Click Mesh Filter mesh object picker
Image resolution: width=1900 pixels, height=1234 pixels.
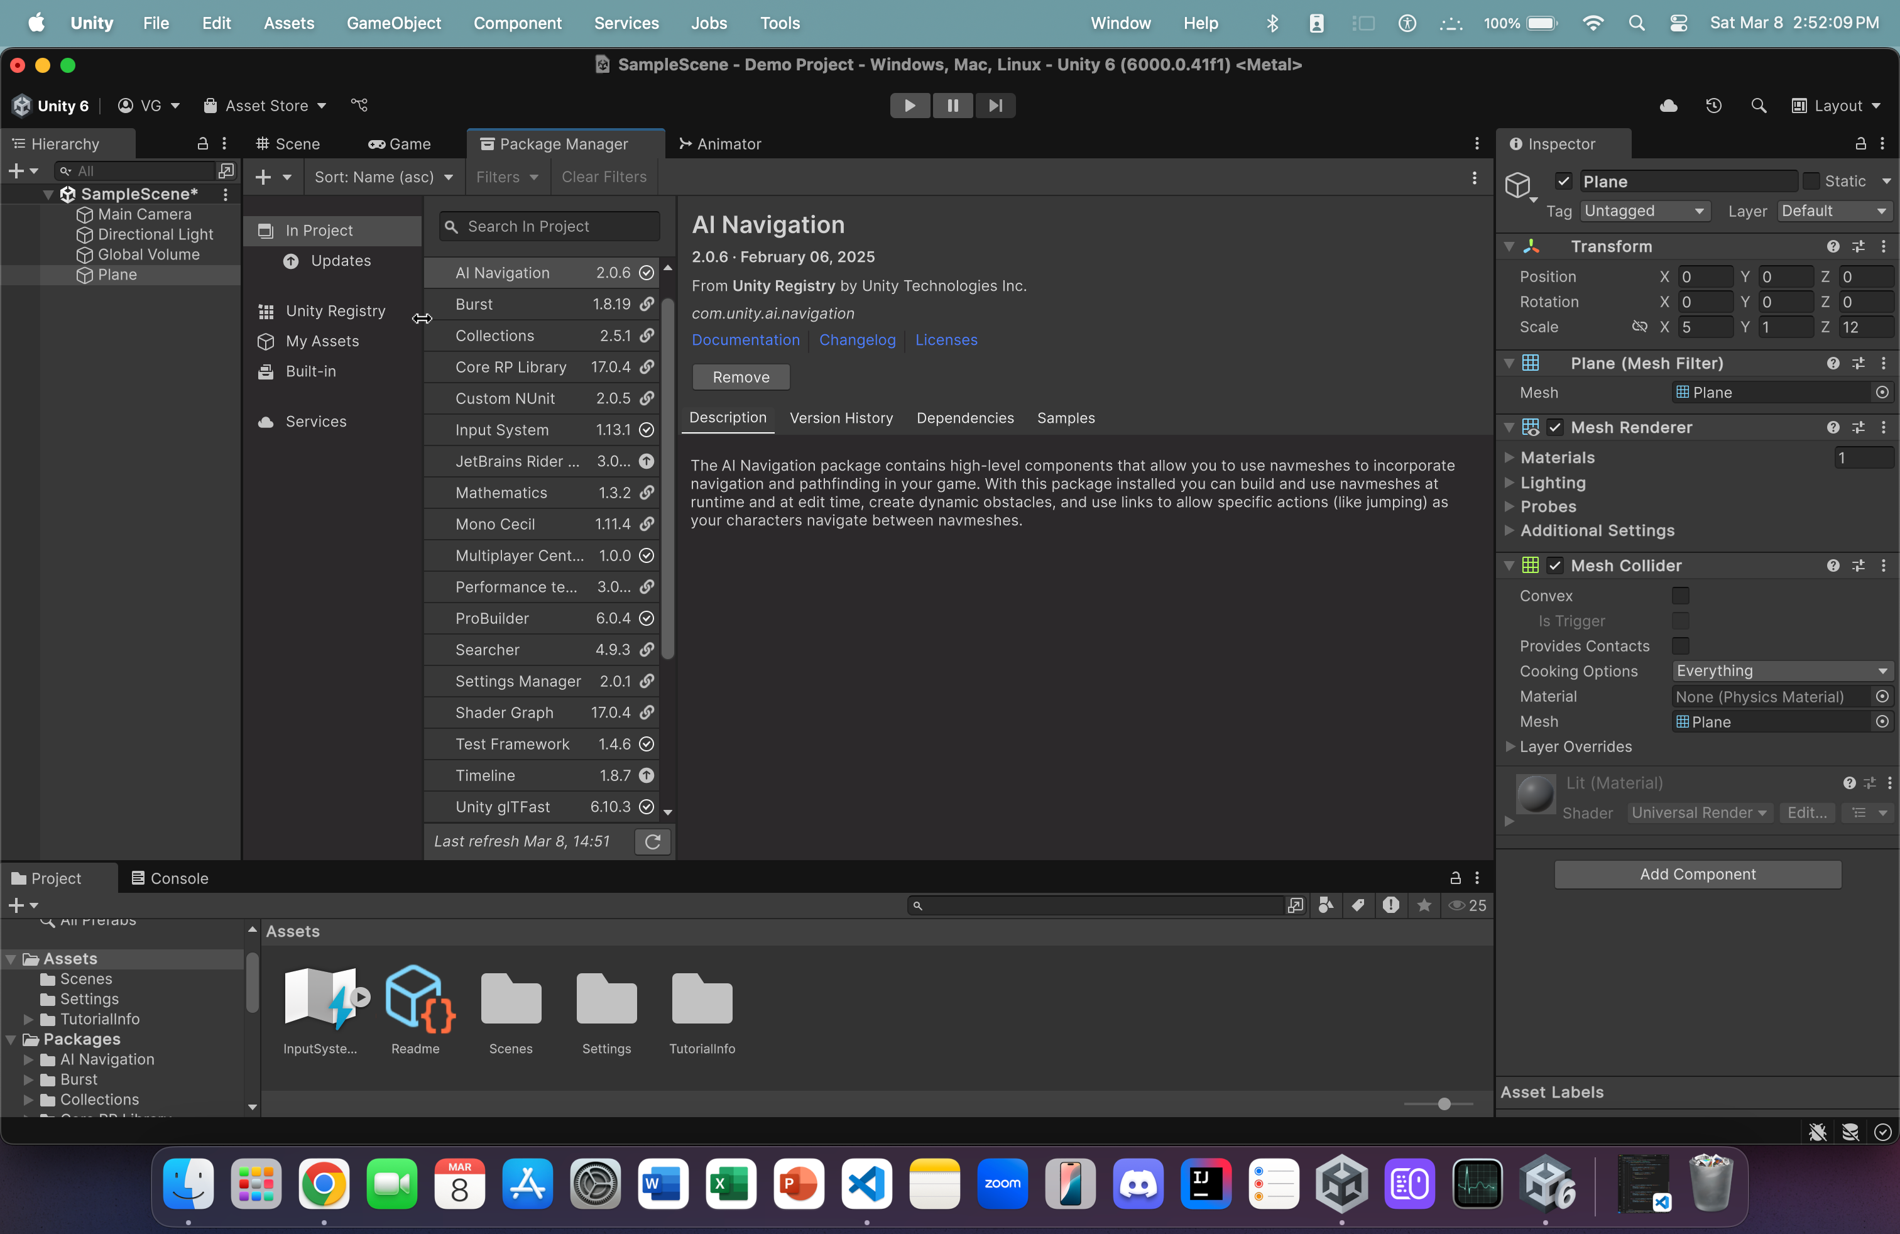click(x=1882, y=393)
